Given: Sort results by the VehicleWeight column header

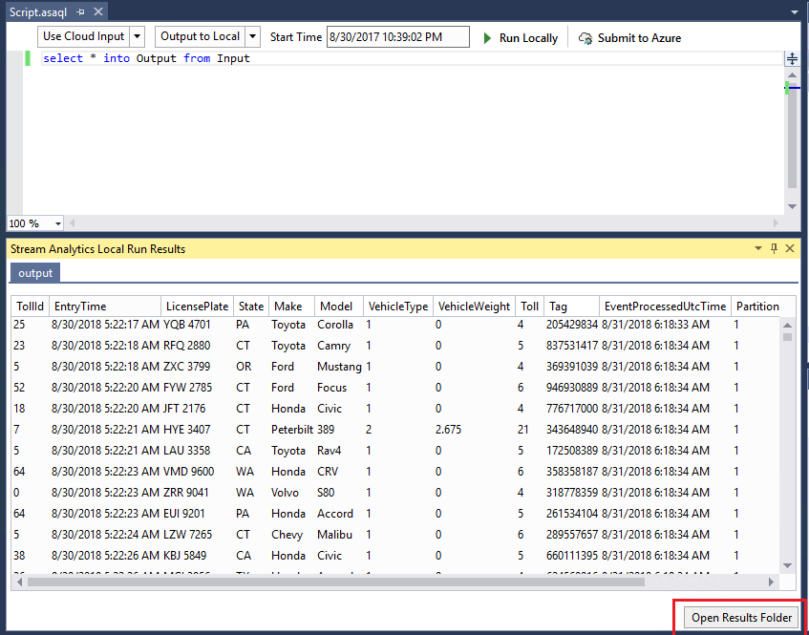Looking at the screenshot, I should coord(475,306).
